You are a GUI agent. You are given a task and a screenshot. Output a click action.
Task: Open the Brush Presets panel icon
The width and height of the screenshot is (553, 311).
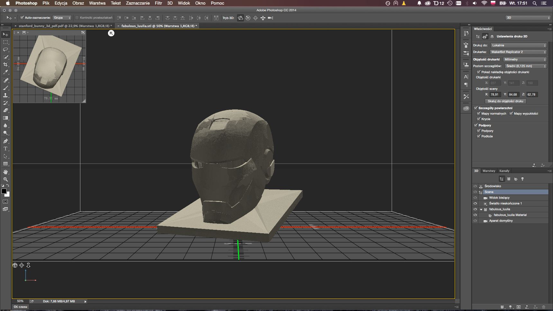click(x=466, y=53)
